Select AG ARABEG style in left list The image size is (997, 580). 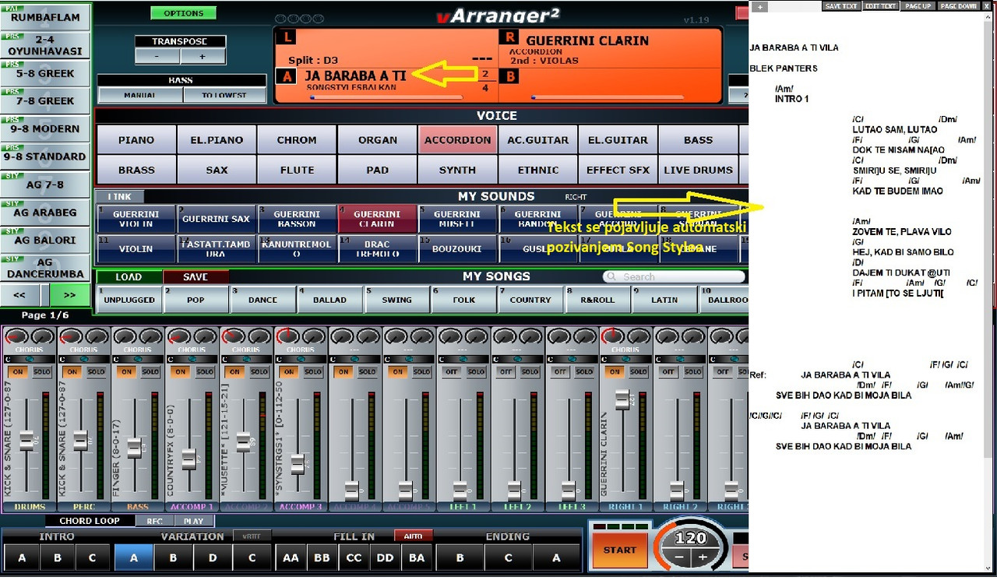[x=45, y=212]
